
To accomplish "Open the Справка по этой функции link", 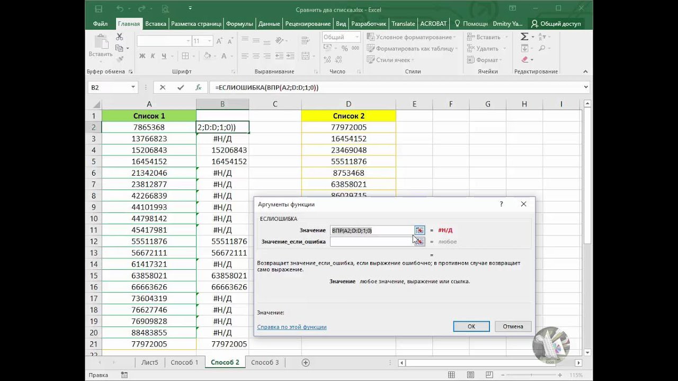I will pyautogui.click(x=291, y=327).
